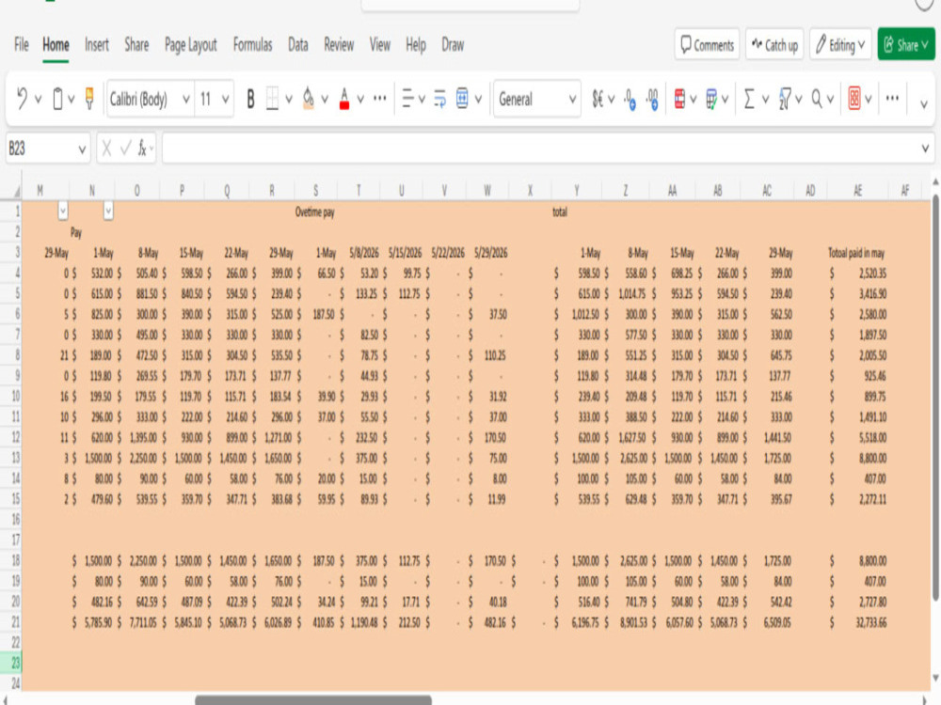Image resolution: width=941 pixels, height=705 pixels.
Task: Click the Sort and Filter icon
Action: (784, 99)
